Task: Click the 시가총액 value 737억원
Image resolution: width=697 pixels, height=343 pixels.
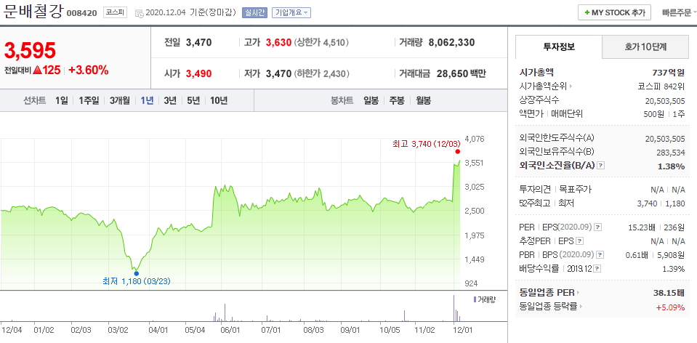Action: 669,73
